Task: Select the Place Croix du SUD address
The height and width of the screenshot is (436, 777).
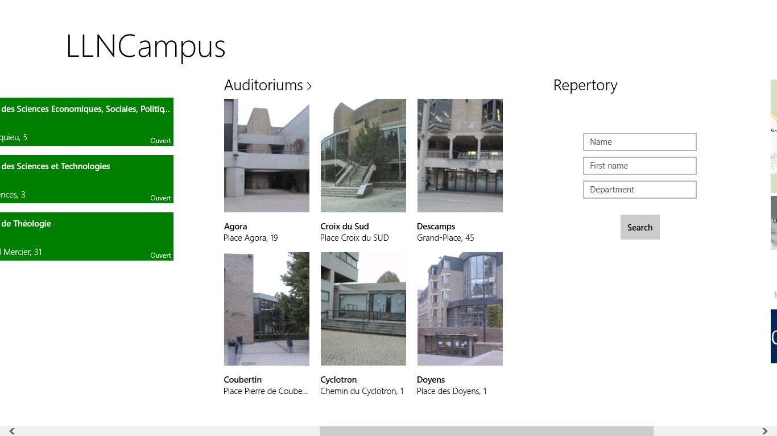Action: point(354,238)
